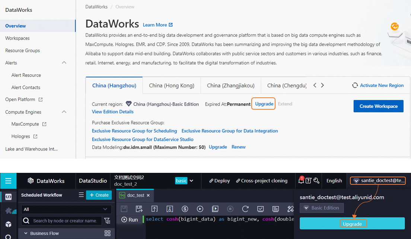Click Upgrade link beside Data Modeling
This screenshot has height=239, width=411.
click(218, 147)
